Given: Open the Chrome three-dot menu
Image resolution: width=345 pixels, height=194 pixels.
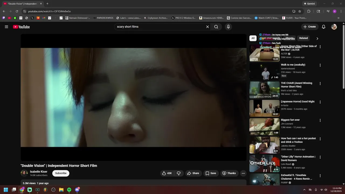Looking at the screenshot, I should (x=341, y=11).
